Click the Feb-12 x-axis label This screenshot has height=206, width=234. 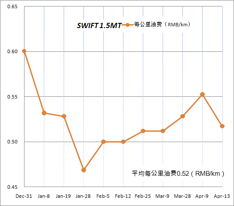point(123,196)
